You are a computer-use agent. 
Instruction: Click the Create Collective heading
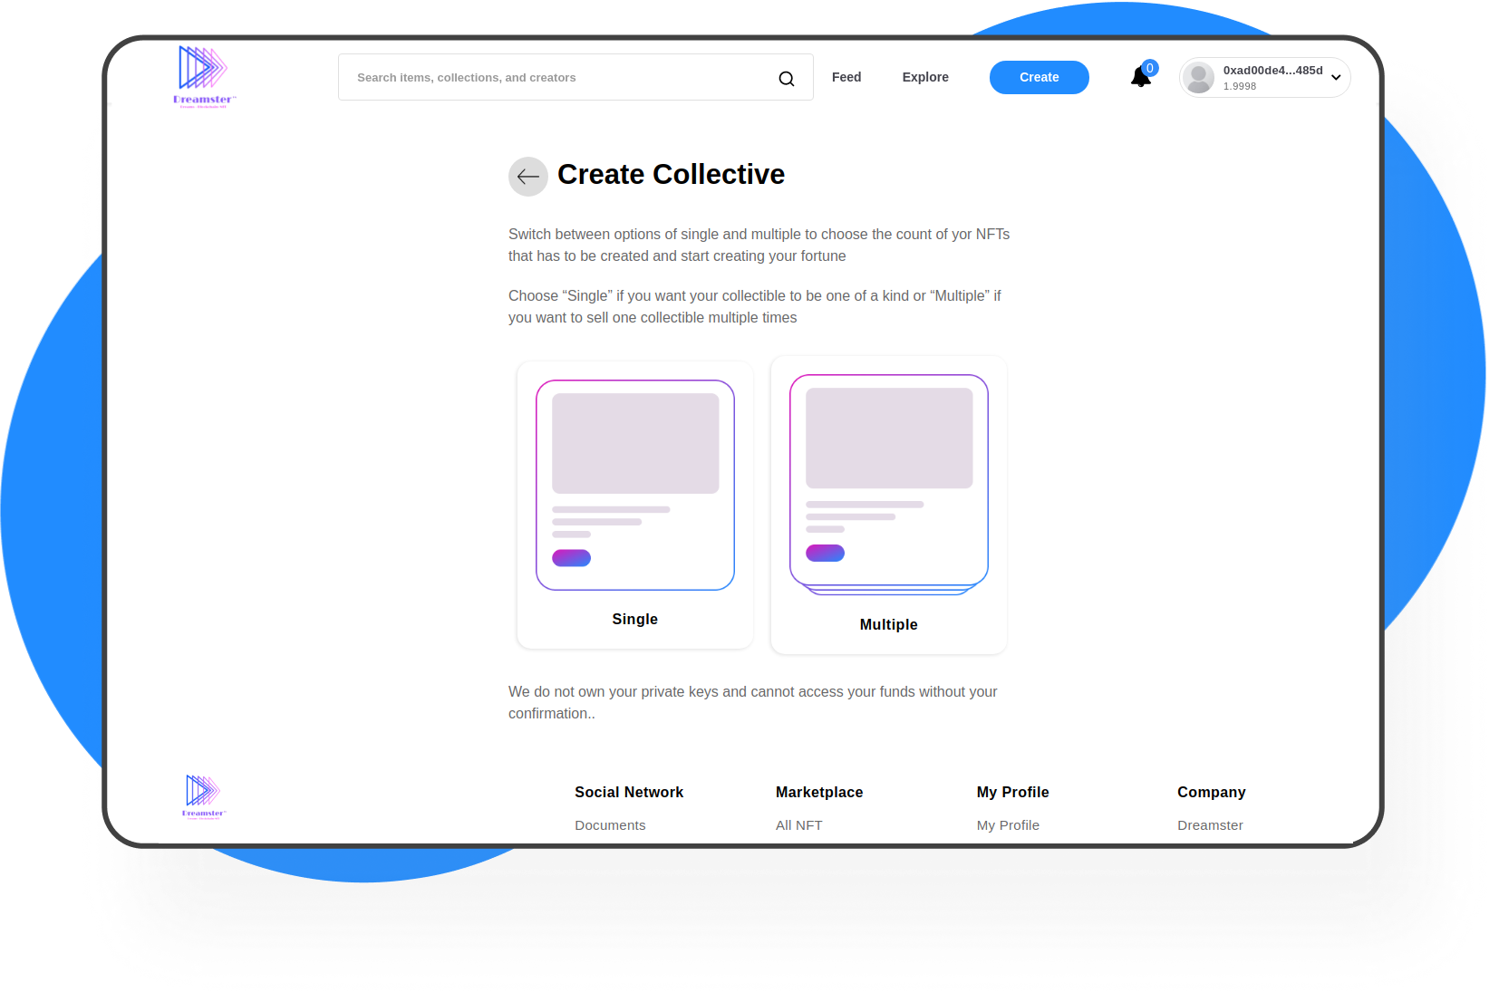tap(672, 174)
